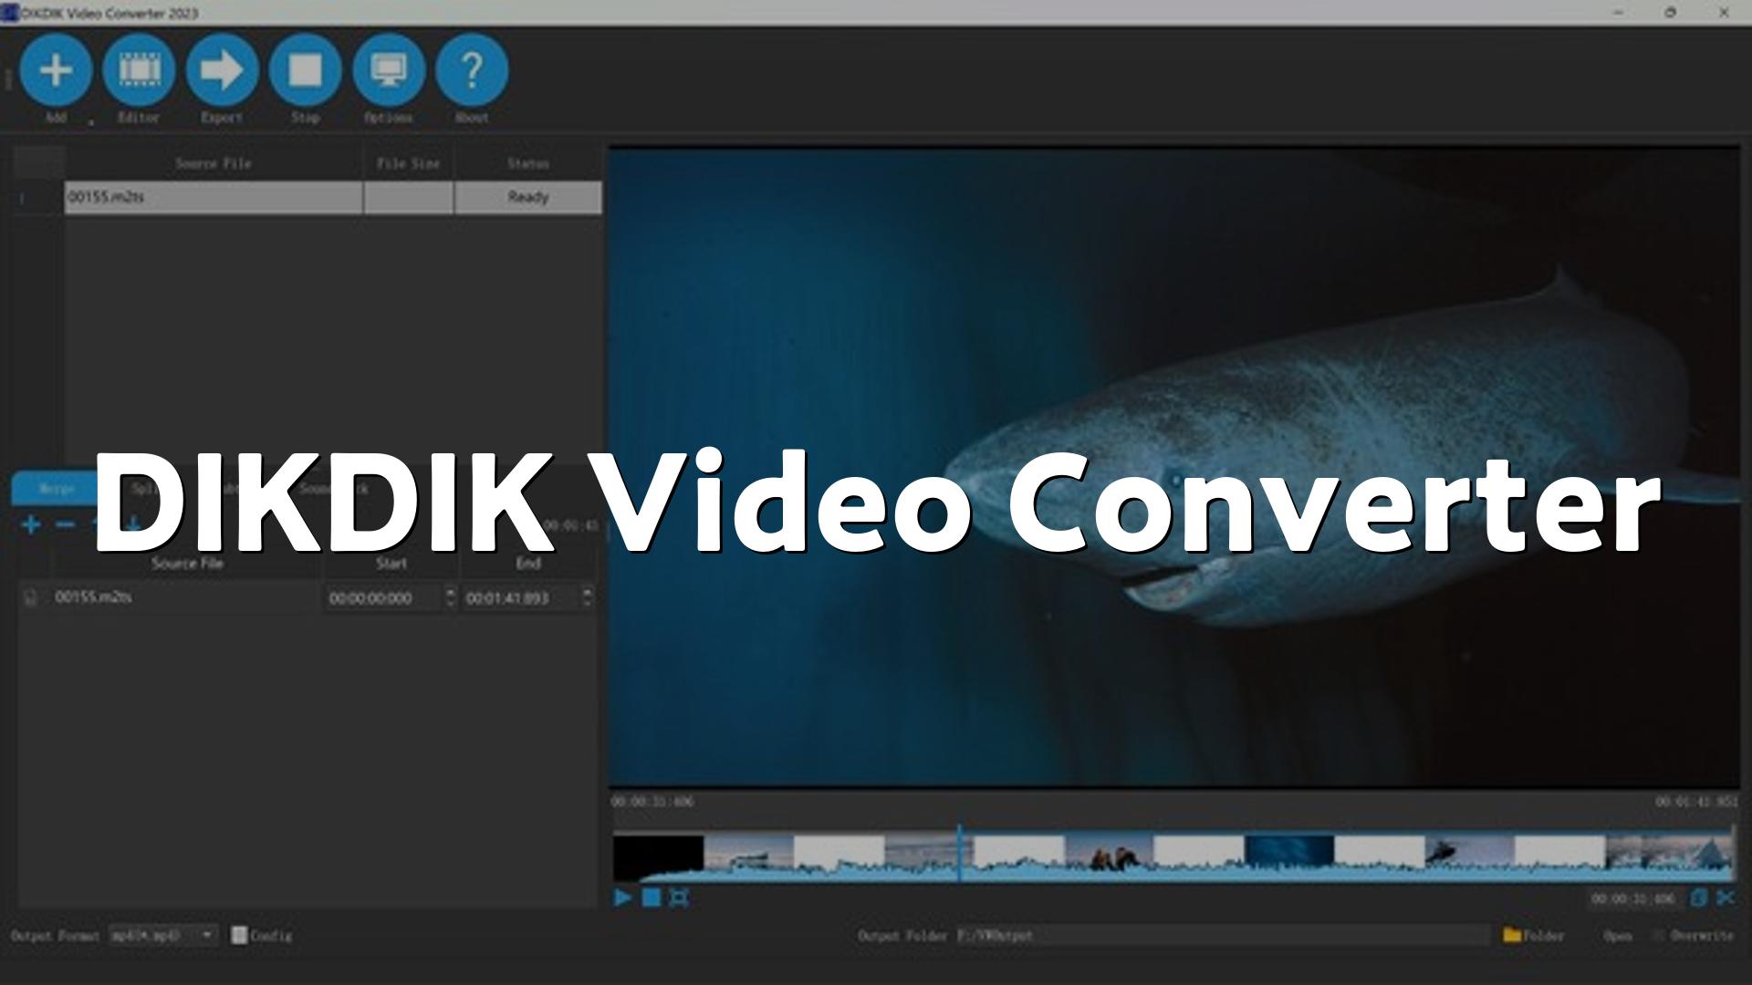
Task: Click the Start time field 00:00:00.000
Action: coord(383,598)
